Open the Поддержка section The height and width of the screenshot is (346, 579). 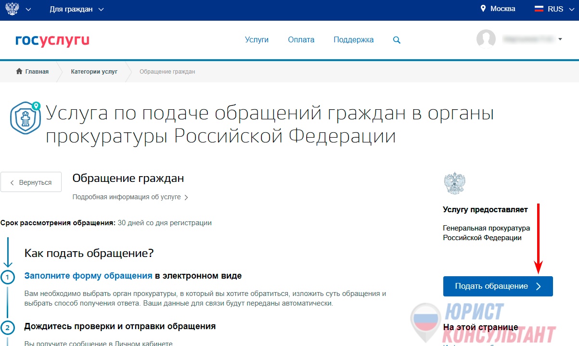(353, 40)
